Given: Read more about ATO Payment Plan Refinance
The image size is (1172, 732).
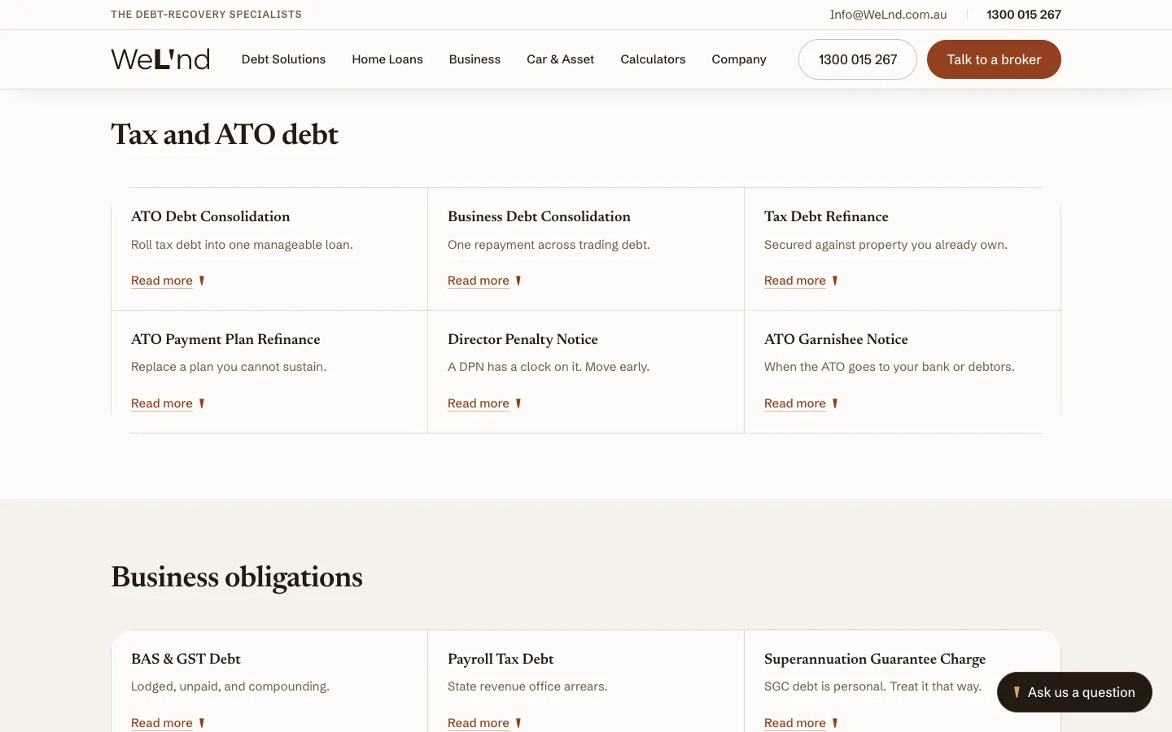Looking at the screenshot, I should coord(168,403).
